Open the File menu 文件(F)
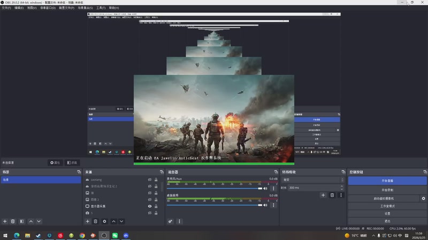Viewport: 428px width, 240px height. click(6, 8)
